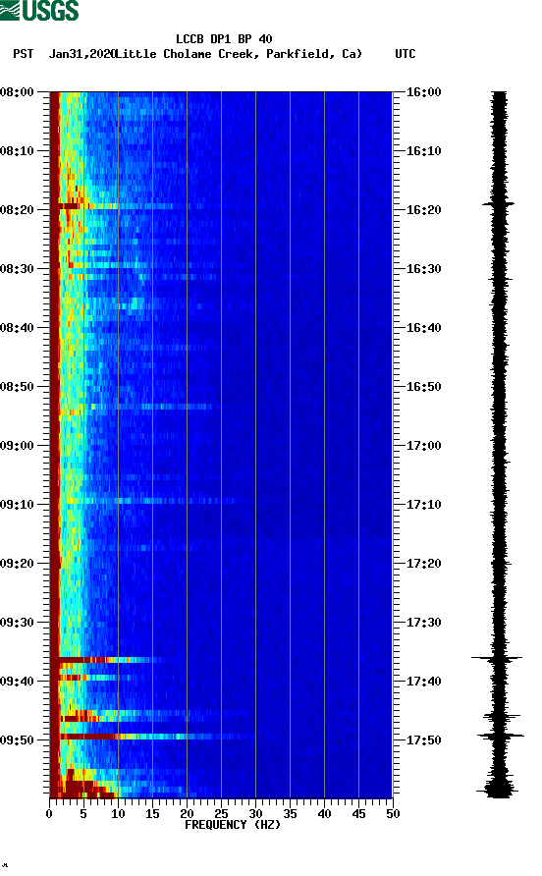
Task: Click the 16:00 UTC time label
Action: point(423,92)
